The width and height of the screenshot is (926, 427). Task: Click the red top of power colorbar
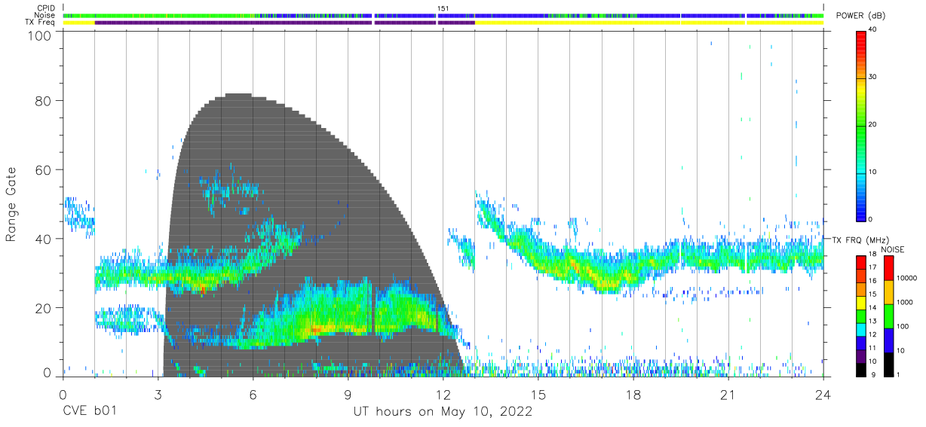[x=861, y=38]
